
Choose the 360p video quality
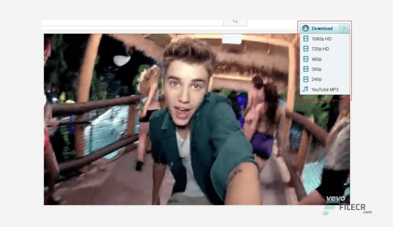325,69
